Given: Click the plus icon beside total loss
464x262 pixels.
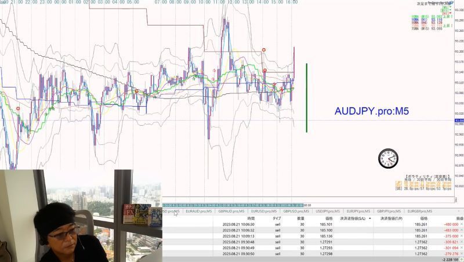Looking at the screenshot, I should coord(462,260).
